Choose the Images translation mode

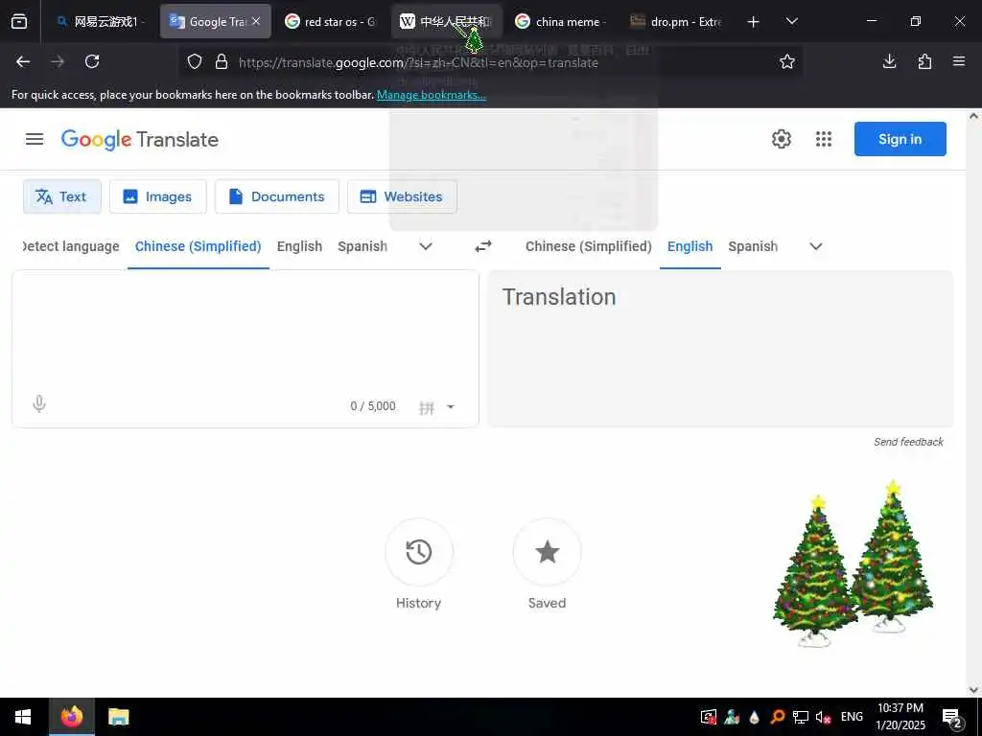pos(158,196)
